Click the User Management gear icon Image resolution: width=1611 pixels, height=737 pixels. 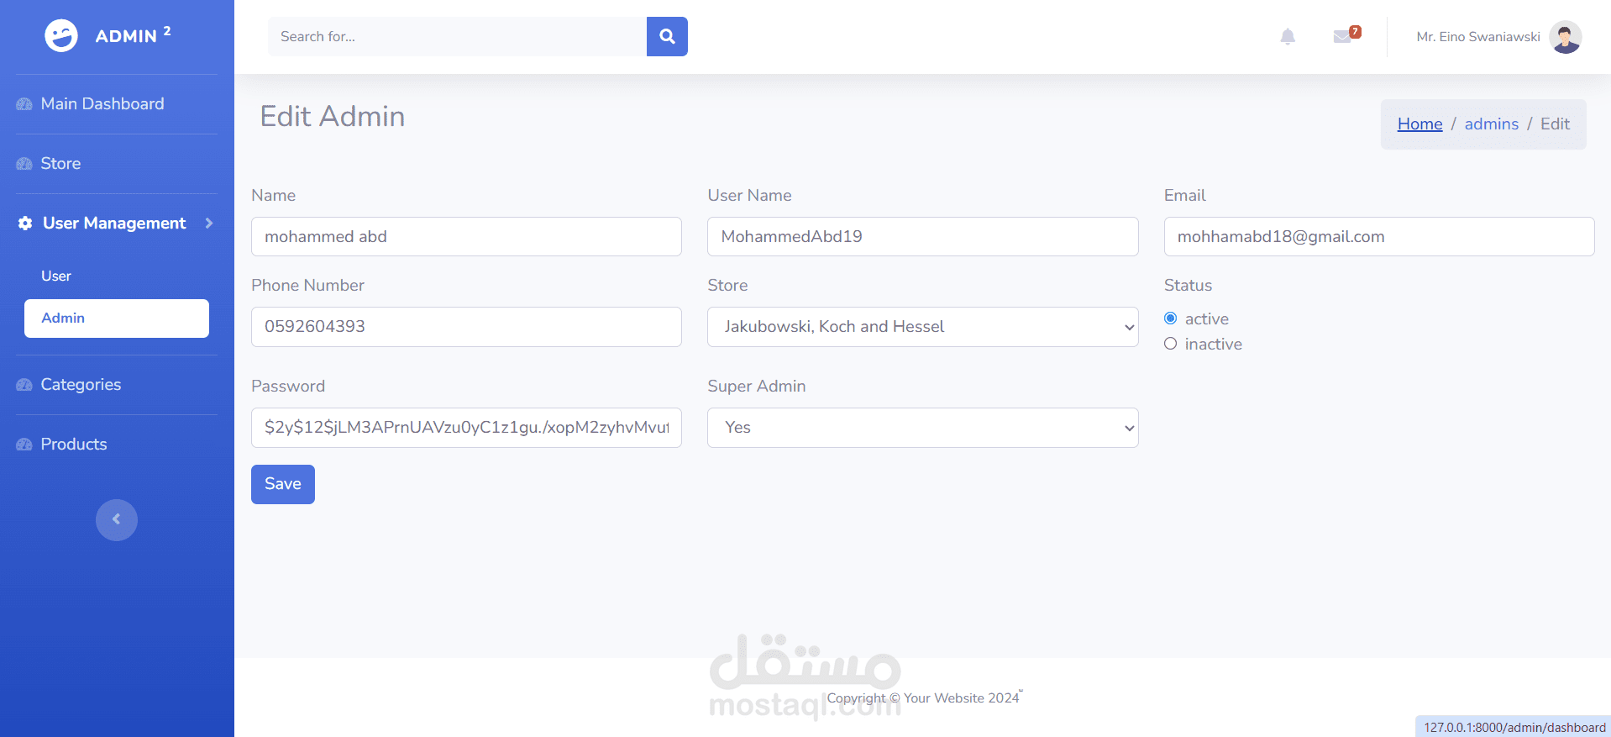point(25,224)
